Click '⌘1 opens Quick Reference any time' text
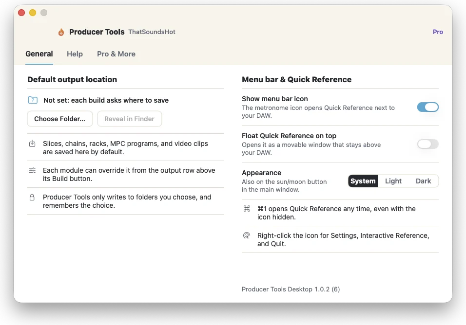Screen dimensions: 466x325 click(x=336, y=213)
